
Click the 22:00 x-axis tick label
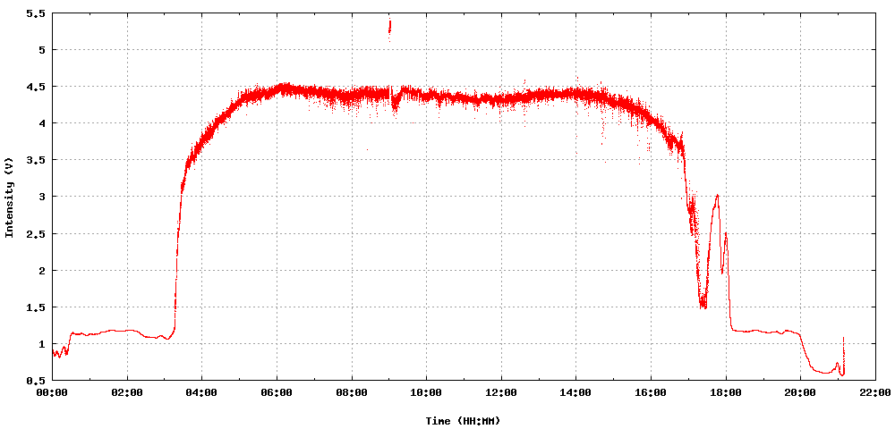tap(875, 392)
